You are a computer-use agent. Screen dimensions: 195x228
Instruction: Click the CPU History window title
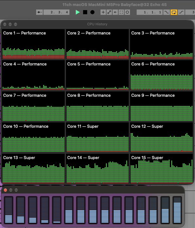pos(97,24)
